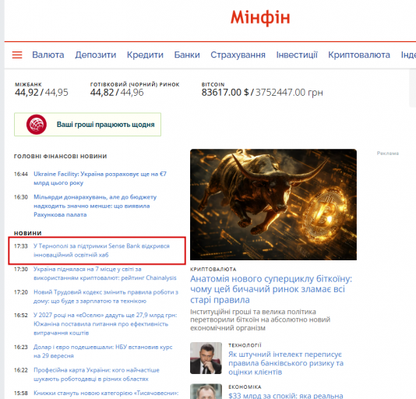
Task: Click the Технології category label
Action: 245,345
